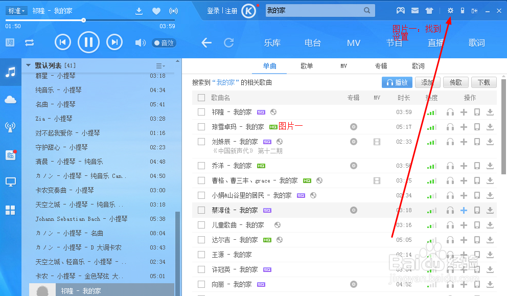Click the playlist vertical scrollbar thumb
This screenshot has width=507, height=296.
click(x=177, y=253)
